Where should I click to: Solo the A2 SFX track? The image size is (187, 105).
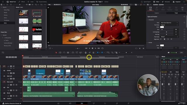pyautogui.click(x=14, y=90)
